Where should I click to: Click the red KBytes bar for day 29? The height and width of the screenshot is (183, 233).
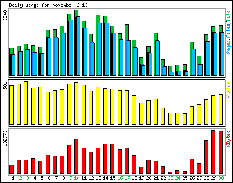(213, 152)
